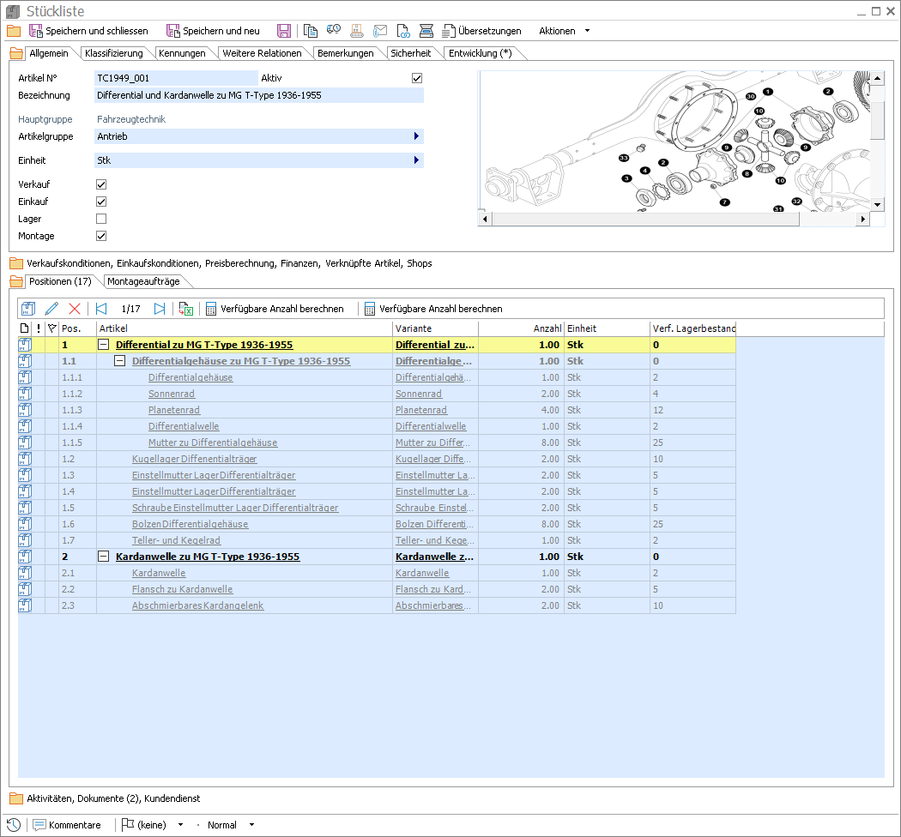The width and height of the screenshot is (901, 837).
Task: Click the Excel export icon
Action: [x=186, y=309]
